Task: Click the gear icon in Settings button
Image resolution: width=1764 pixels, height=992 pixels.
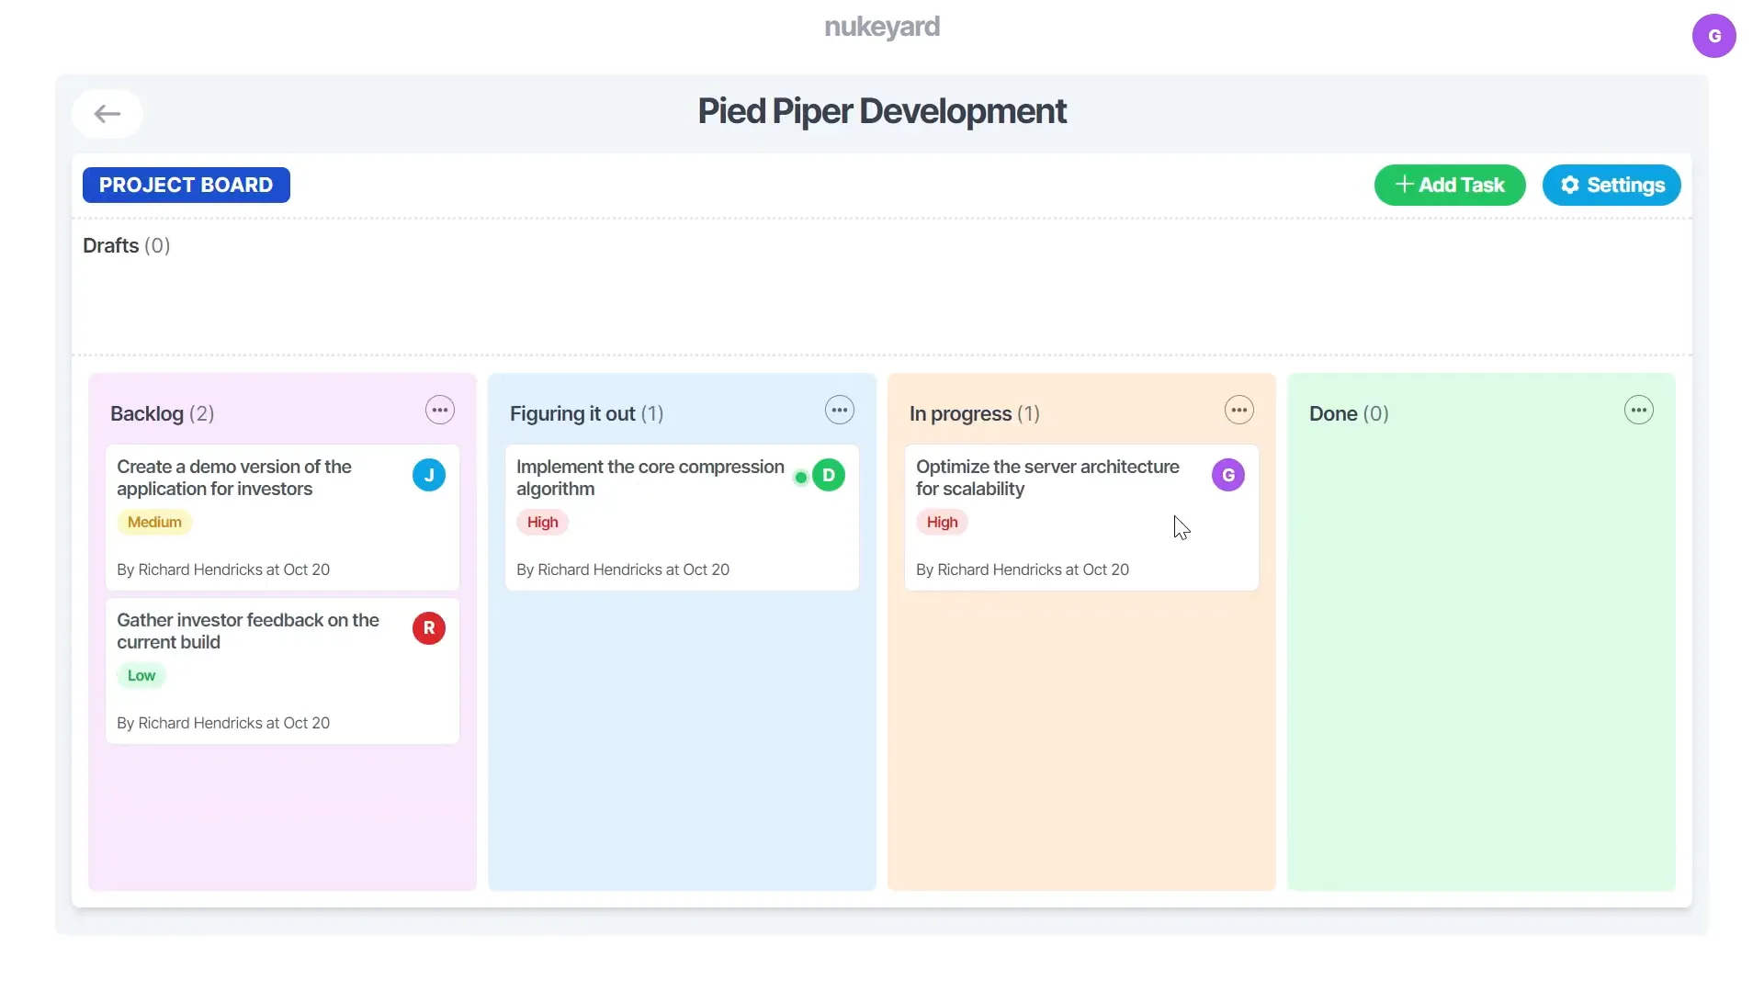Action: click(x=1570, y=185)
